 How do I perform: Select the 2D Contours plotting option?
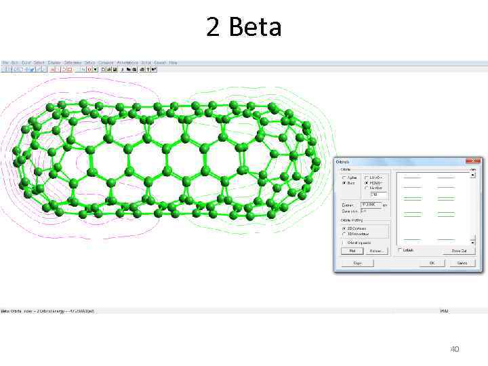point(354,228)
